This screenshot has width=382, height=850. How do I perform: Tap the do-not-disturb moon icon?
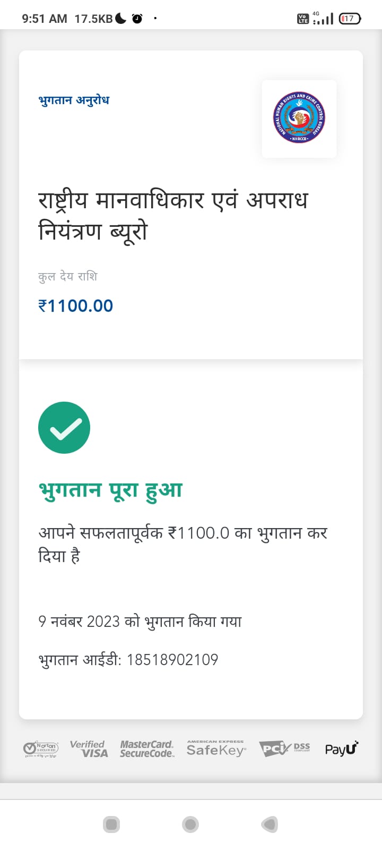click(121, 19)
